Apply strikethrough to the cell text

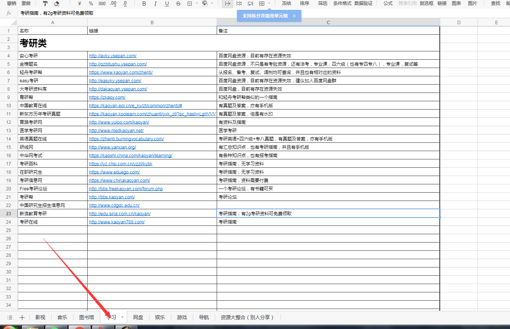178,3
